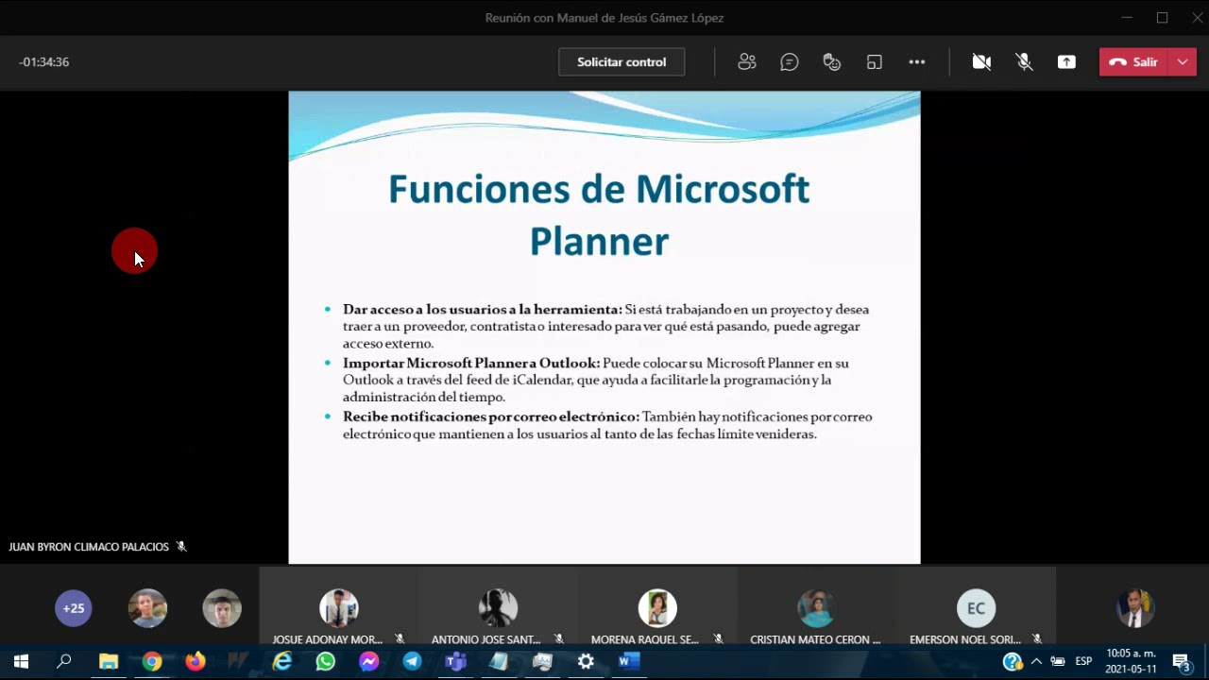1209x680 pixels.
Task: Select Josue Adonay participant tile
Action: click(338, 608)
